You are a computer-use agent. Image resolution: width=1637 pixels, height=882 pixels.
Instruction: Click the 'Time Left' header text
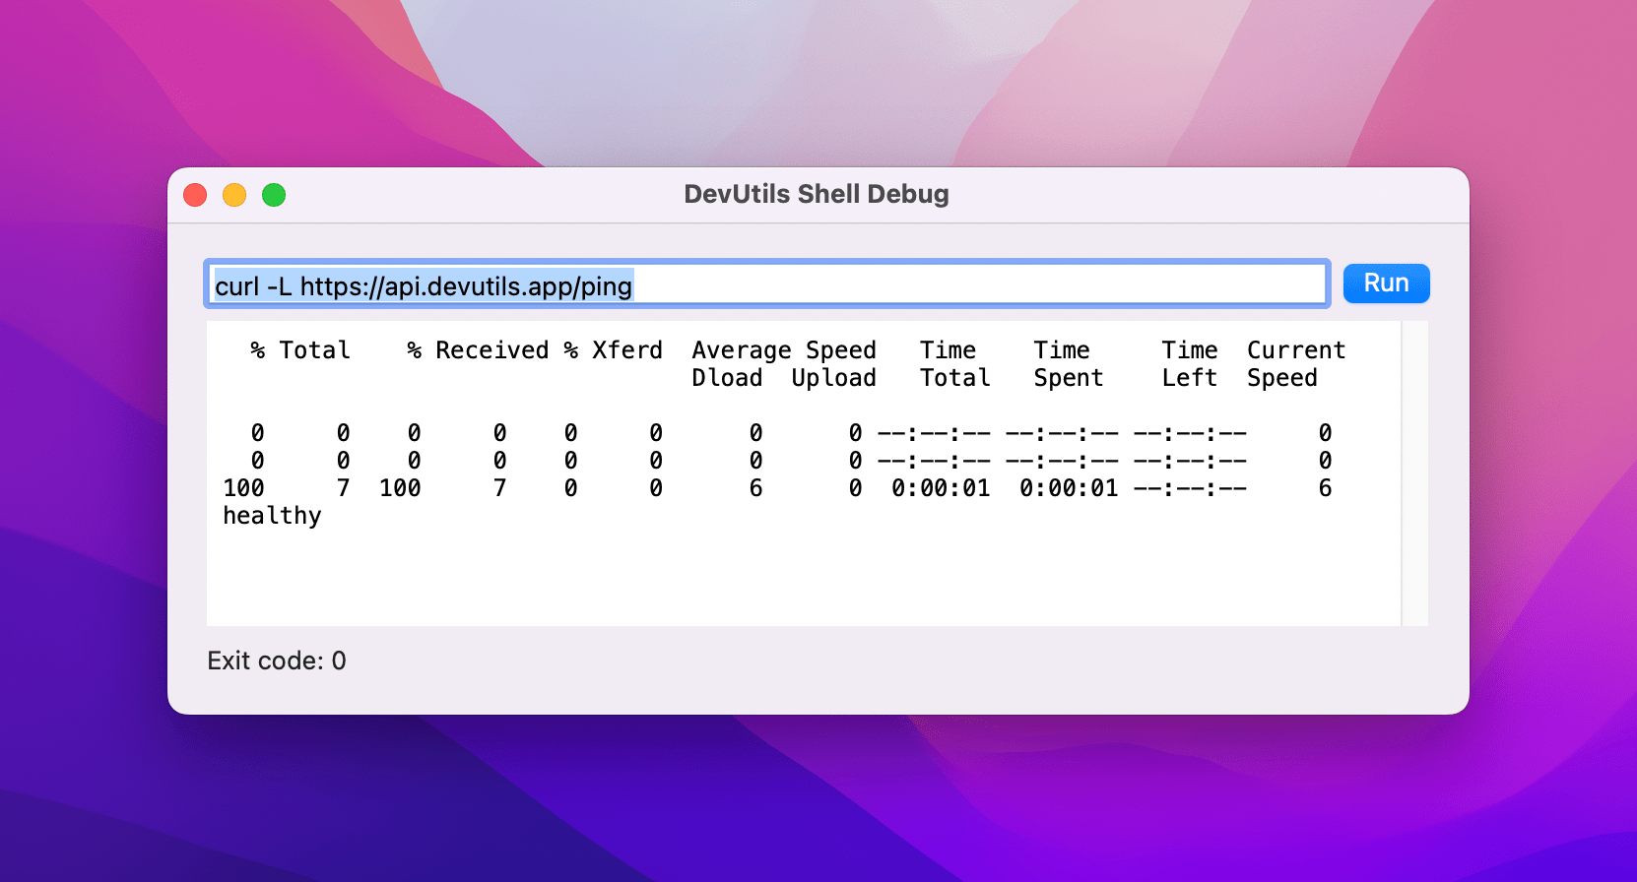click(1190, 364)
